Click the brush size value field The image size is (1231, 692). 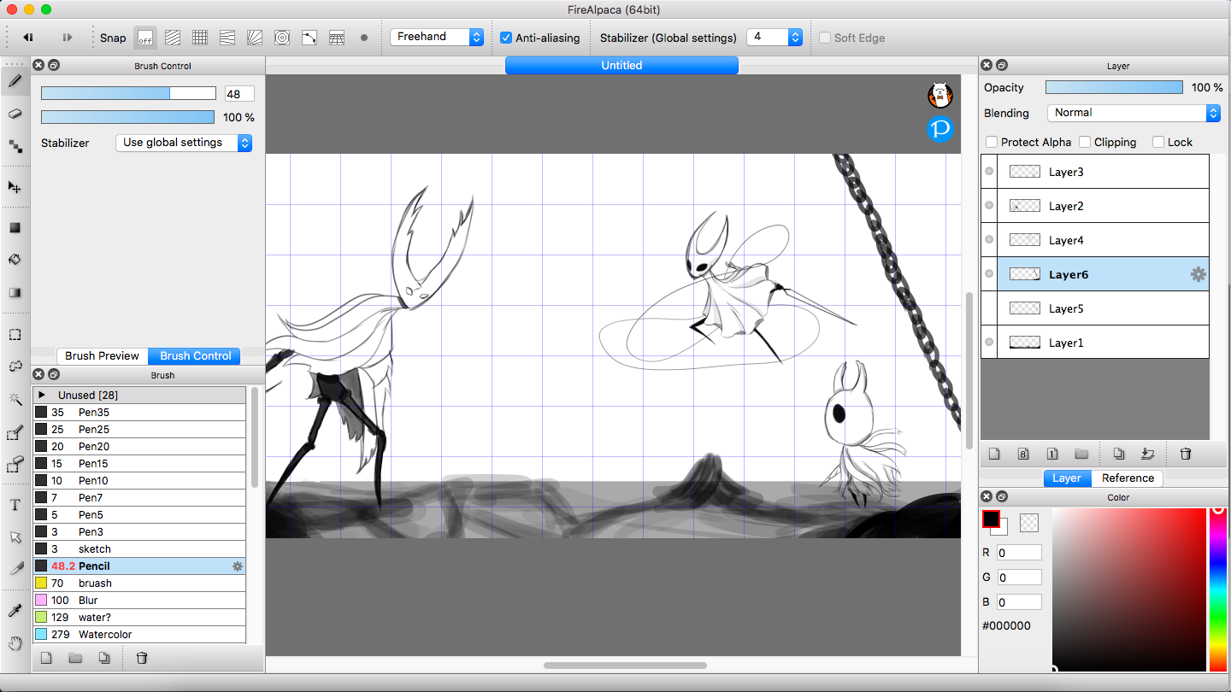239,94
